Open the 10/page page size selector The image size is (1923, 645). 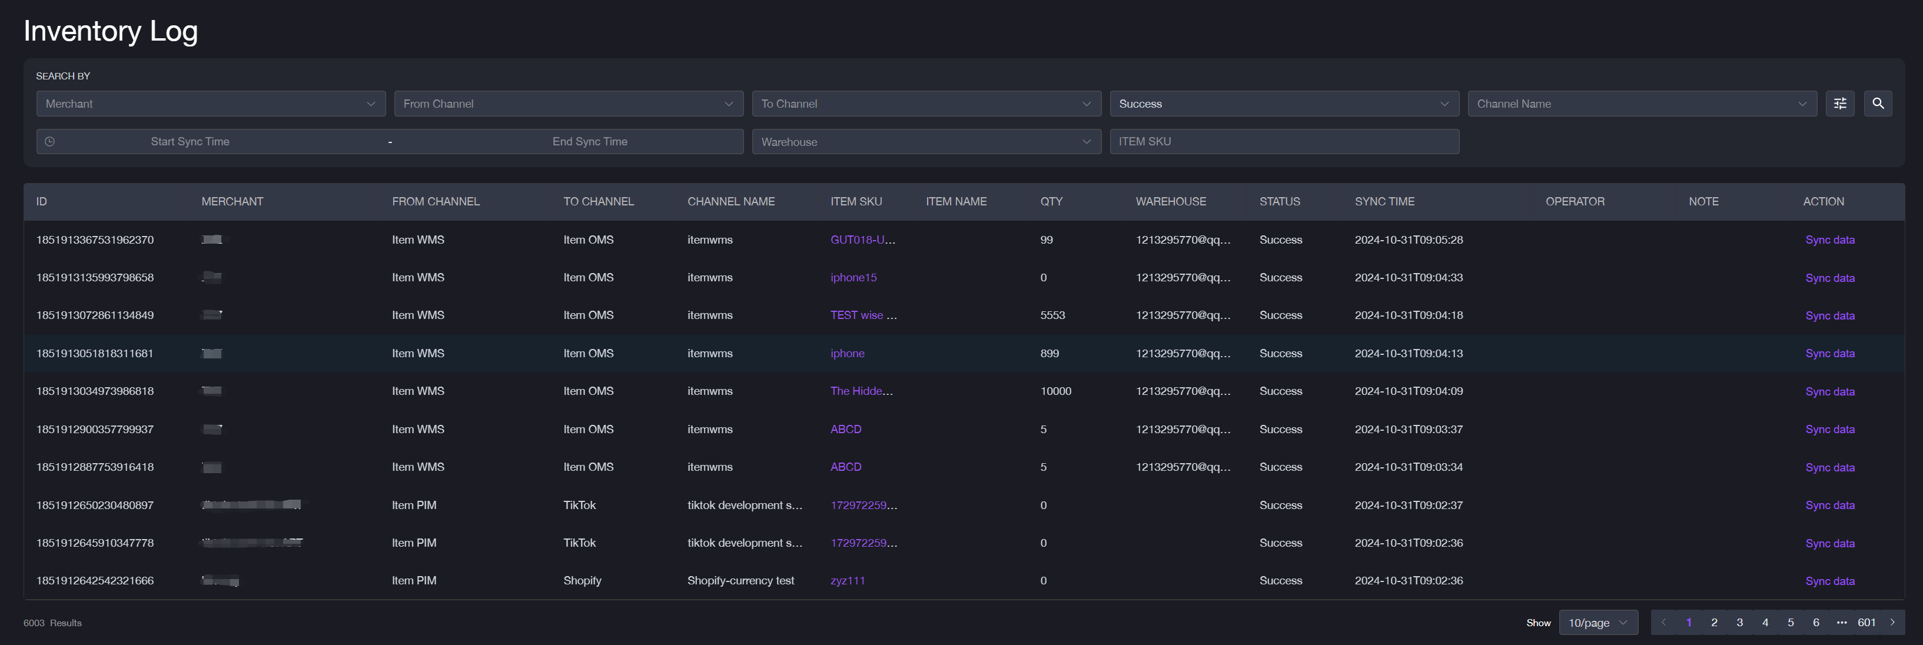pos(1597,622)
